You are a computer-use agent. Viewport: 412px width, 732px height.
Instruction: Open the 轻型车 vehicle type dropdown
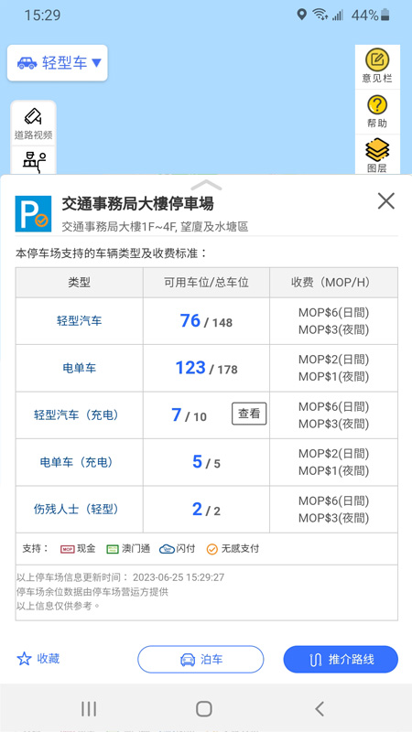(58, 62)
